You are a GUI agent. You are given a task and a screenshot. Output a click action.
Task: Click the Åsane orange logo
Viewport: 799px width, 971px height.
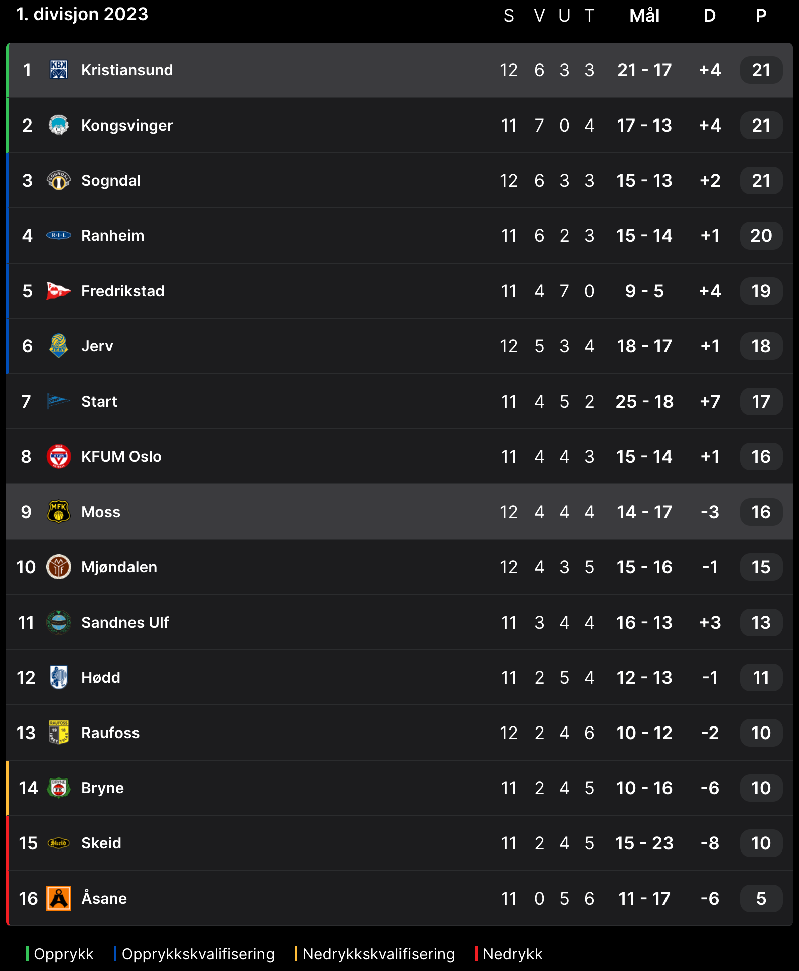coord(59,898)
